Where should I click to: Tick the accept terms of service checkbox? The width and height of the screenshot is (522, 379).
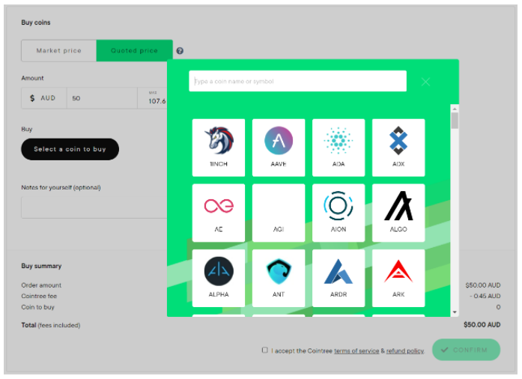(264, 350)
